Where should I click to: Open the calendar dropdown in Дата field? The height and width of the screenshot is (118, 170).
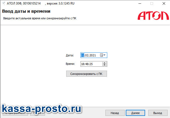(x=103, y=55)
